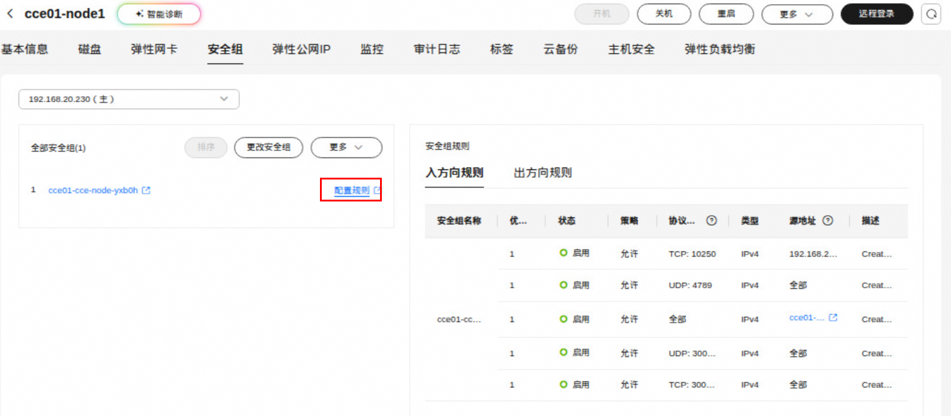Image resolution: width=951 pixels, height=416 pixels.
Task: Select the 入方向规则 inbound rules tab
Action: pyautogui.click(x=454, y=173)
